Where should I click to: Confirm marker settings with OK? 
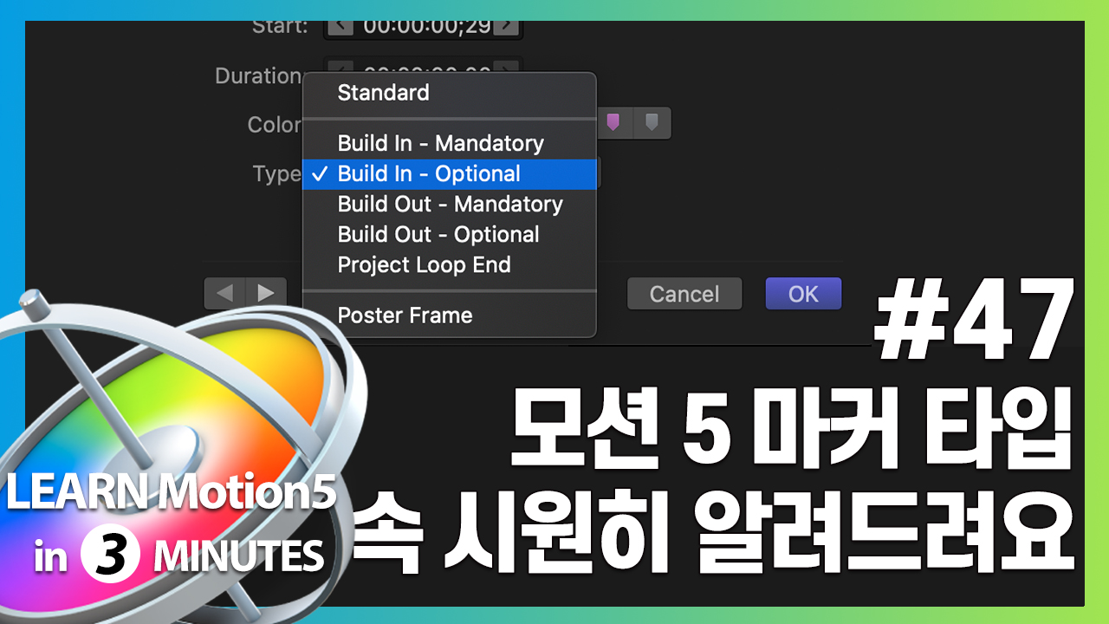click(x=803, y=294)
